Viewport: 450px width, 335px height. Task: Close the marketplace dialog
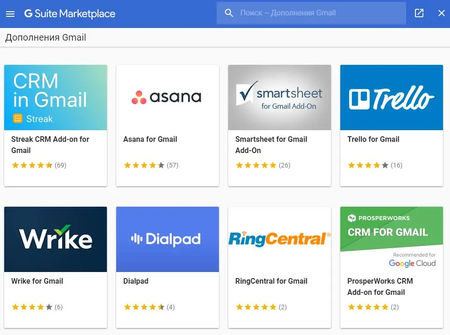tap(442, 13)
